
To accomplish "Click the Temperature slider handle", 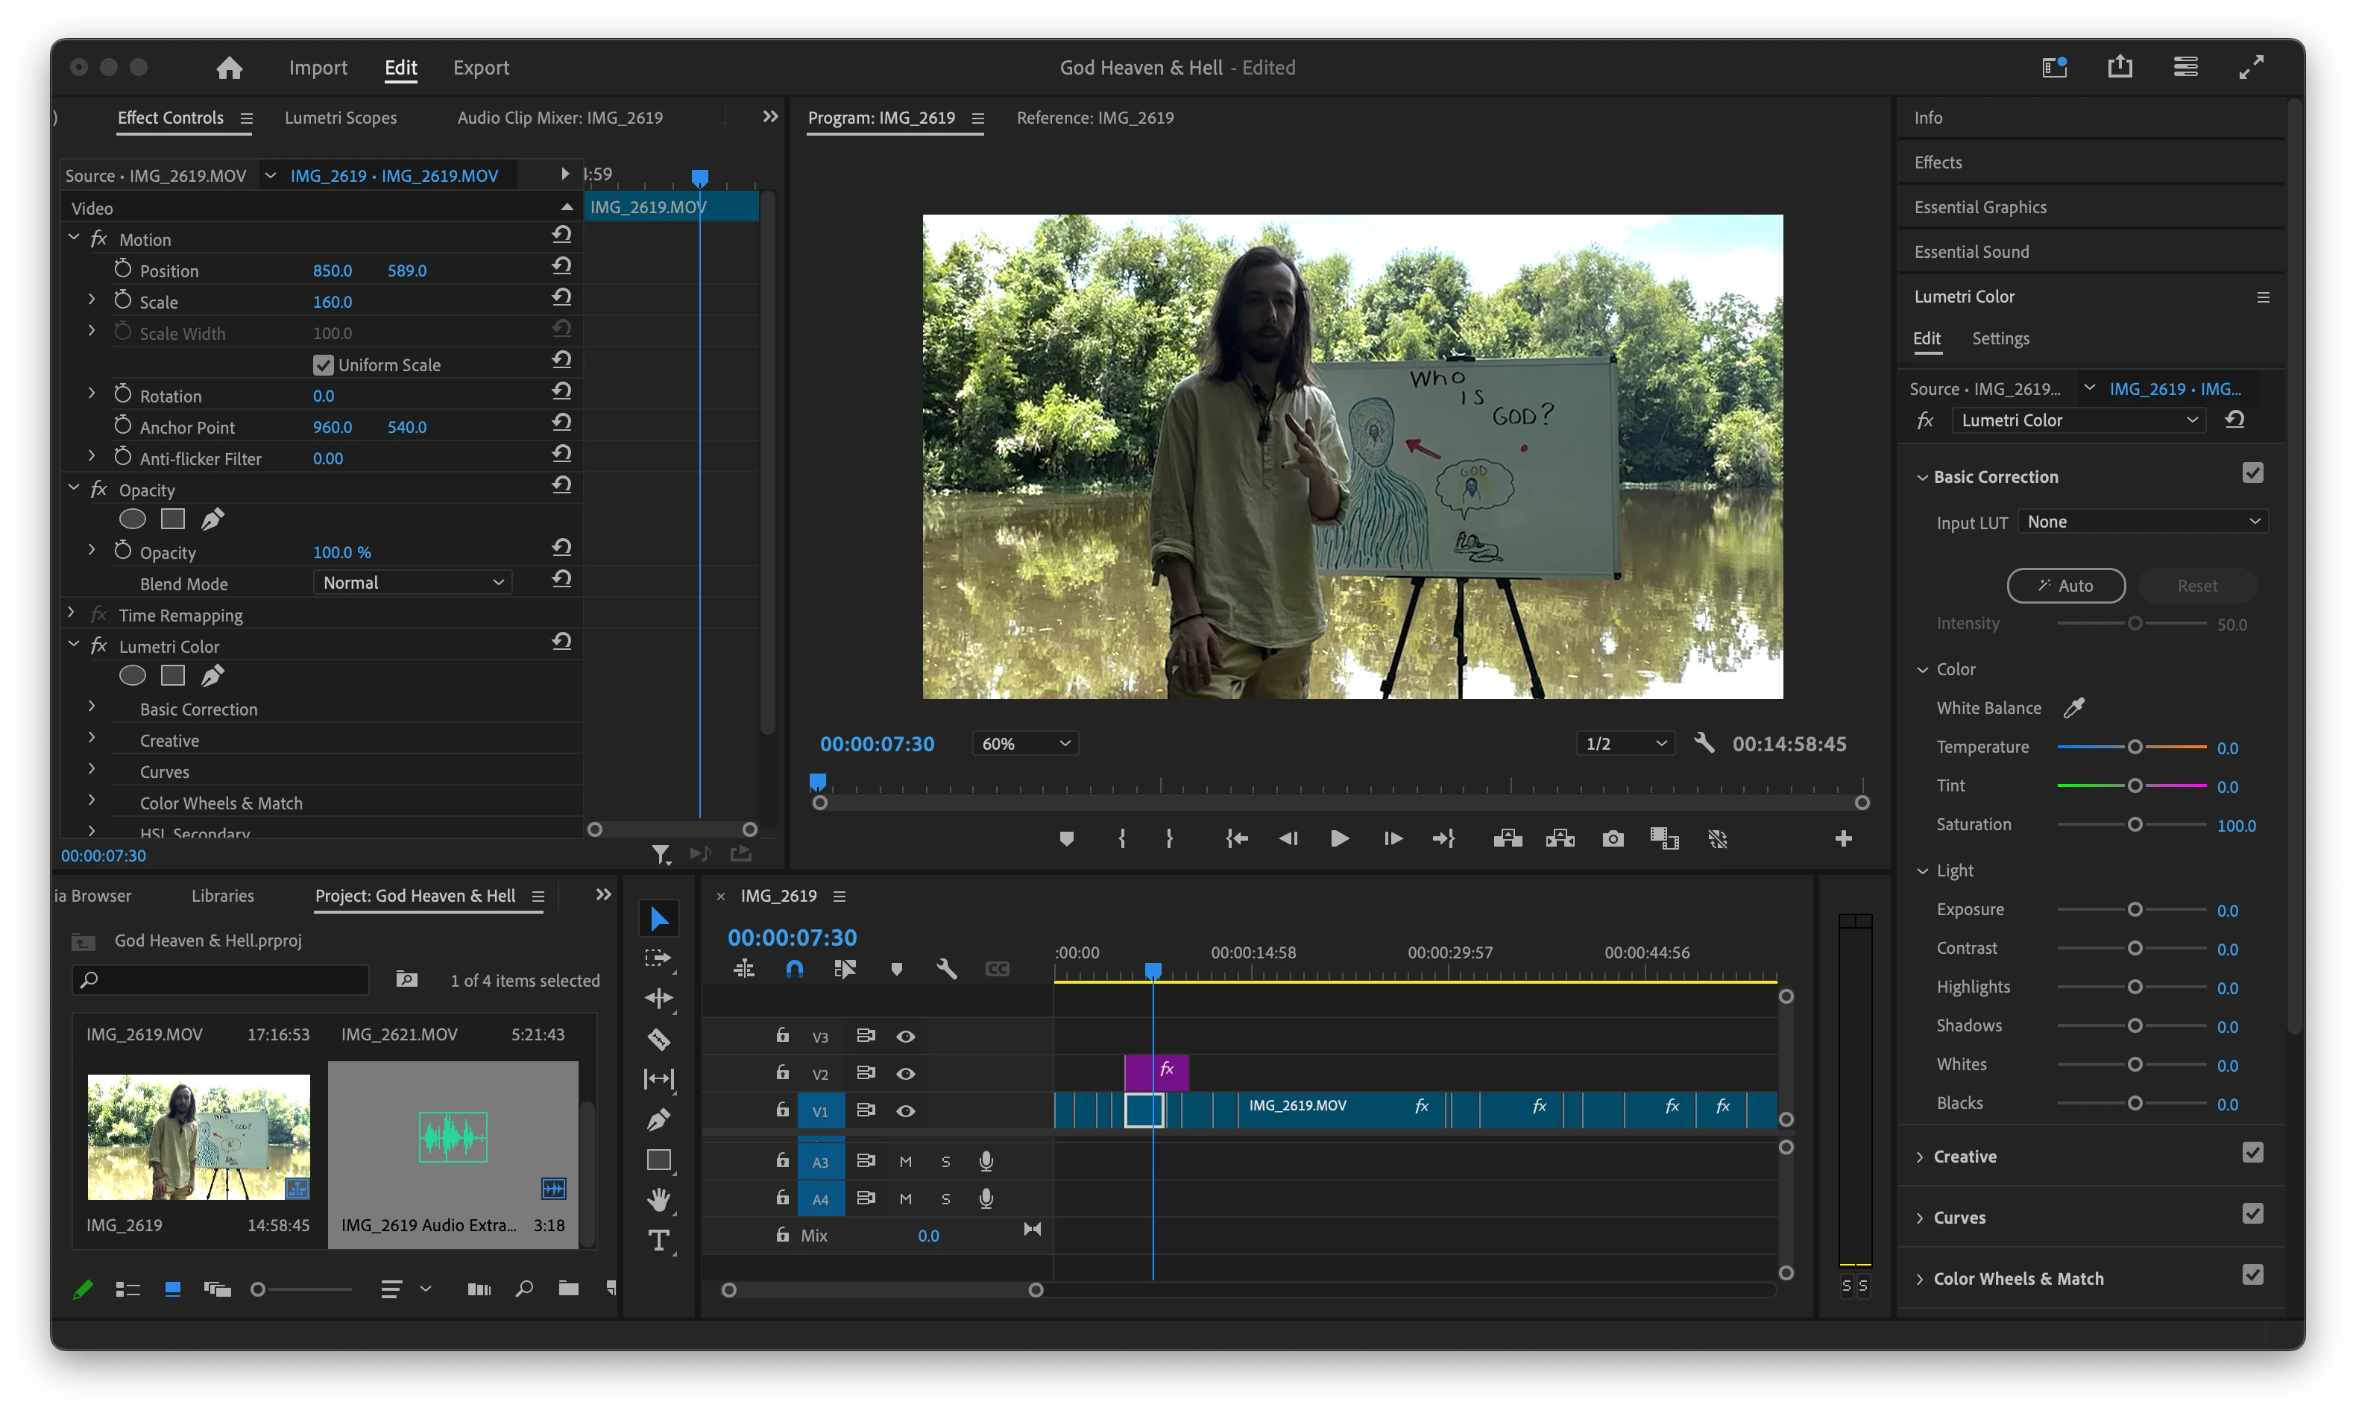I will click(2135, 747).
